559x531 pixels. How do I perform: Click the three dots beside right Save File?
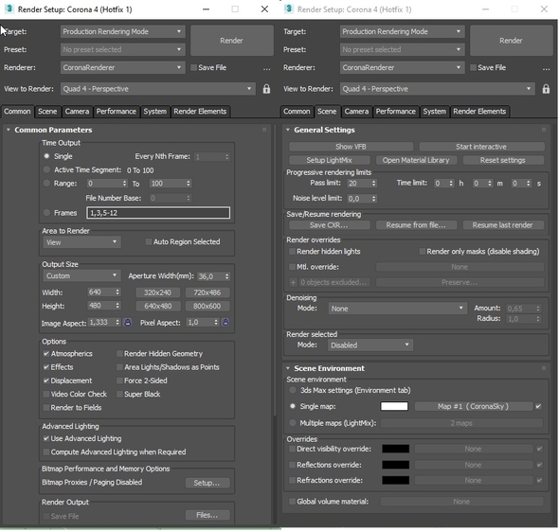pos(546,68)
